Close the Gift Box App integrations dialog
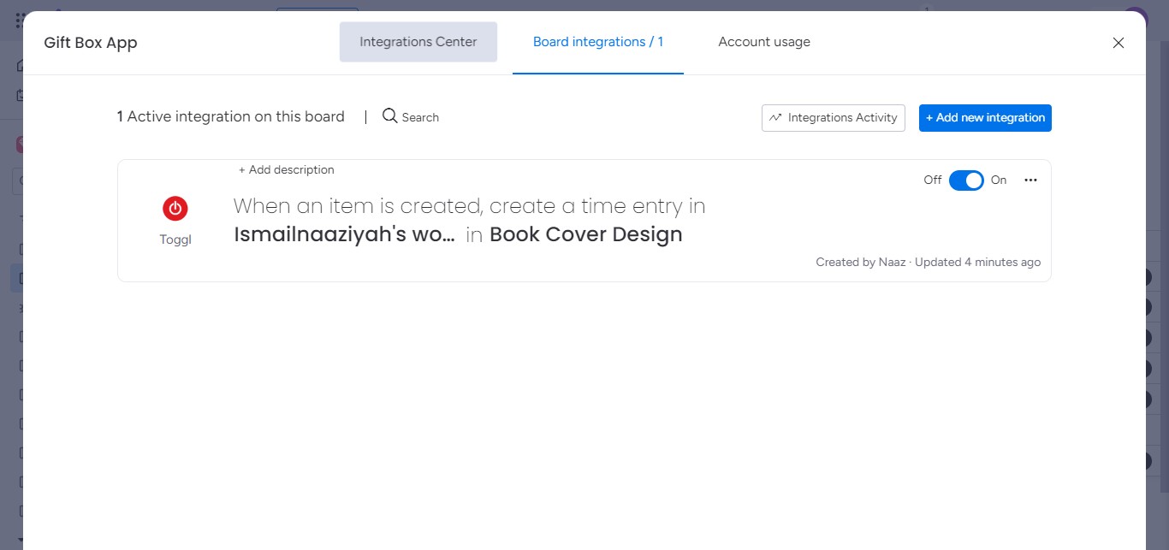The image size is (1169, 550). (x=1118, y=43)
